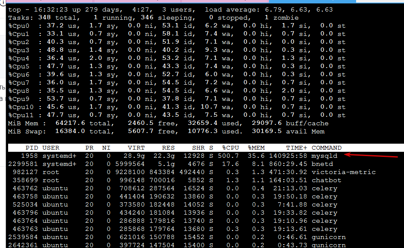This screenshot has height=248, width=404.
Task: Select gunicorn process PID 2642361
Action: tap(23, 245)
